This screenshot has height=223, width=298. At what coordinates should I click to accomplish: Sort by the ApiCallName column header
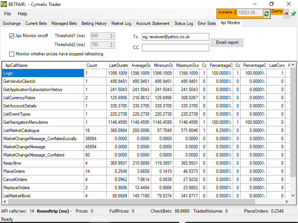coord(43,65)
